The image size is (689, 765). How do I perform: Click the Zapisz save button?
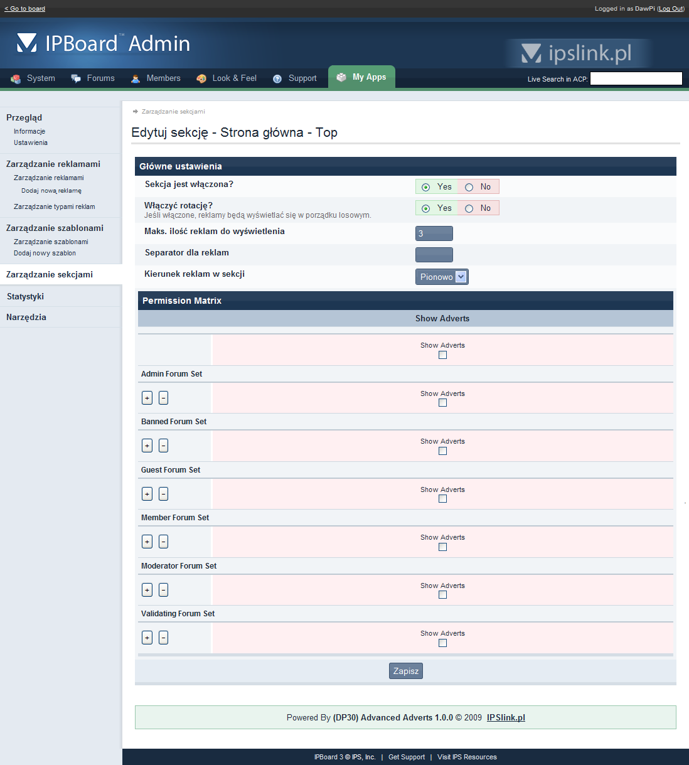pos(405,671)
